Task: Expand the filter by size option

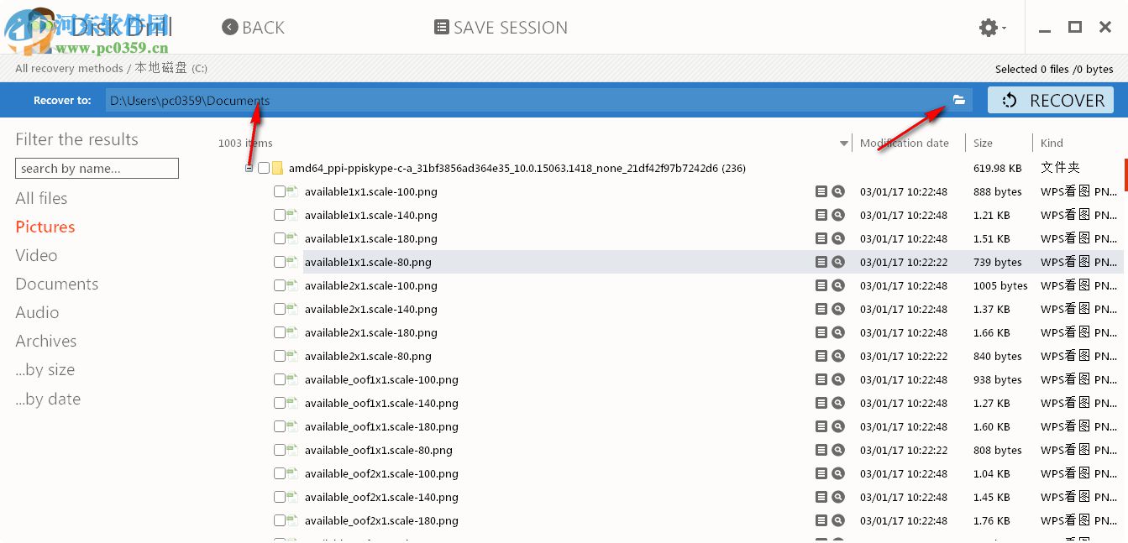Action: 45,369
